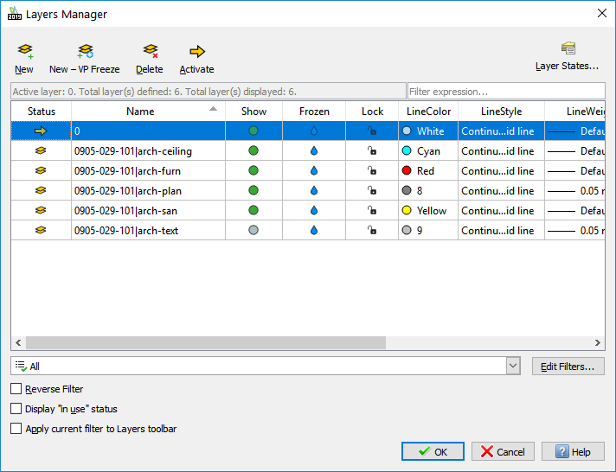This screenshot has width=616, height=472.
Task: Cancel the Layers Manager dialog
Action: 503,451
